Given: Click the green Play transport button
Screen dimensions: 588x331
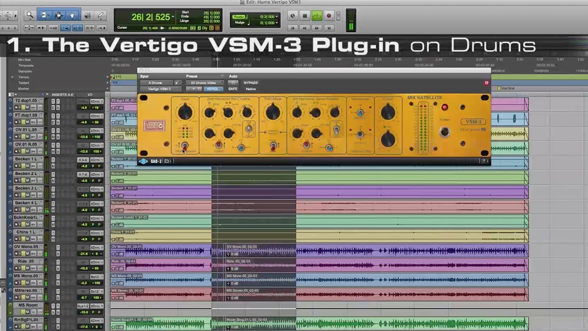Looking at the screenshot, I should [x=317, y=16].
